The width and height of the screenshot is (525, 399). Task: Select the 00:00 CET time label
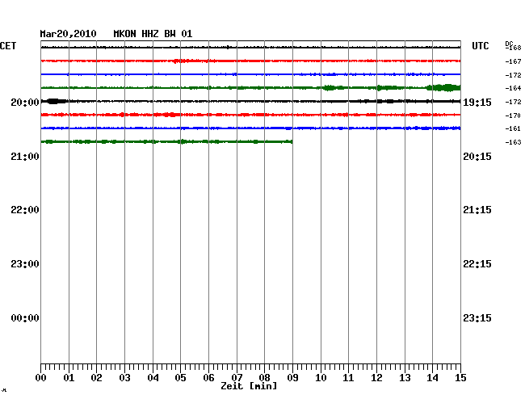[25, 318]
